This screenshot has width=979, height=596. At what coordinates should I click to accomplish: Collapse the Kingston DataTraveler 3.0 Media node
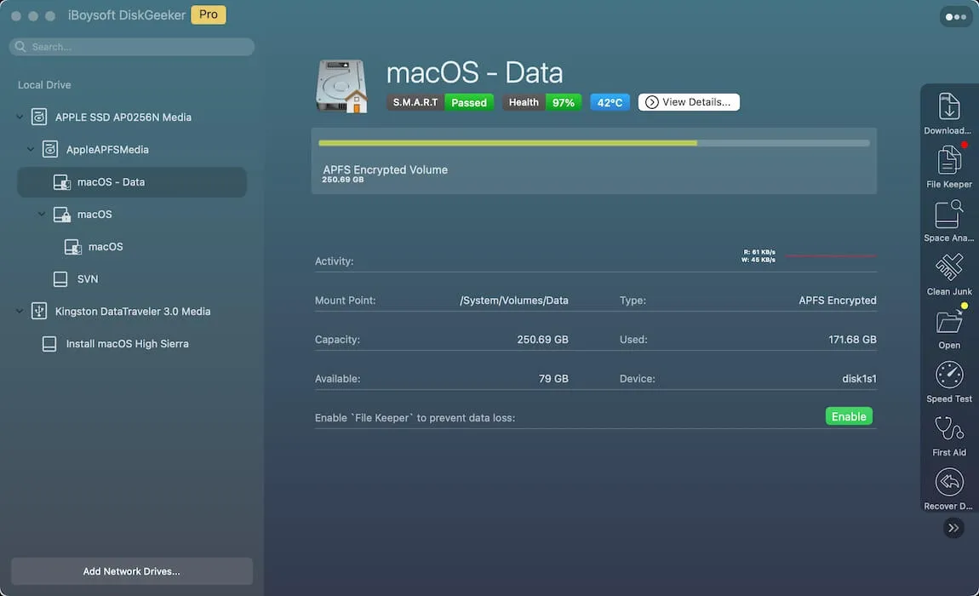20,311
